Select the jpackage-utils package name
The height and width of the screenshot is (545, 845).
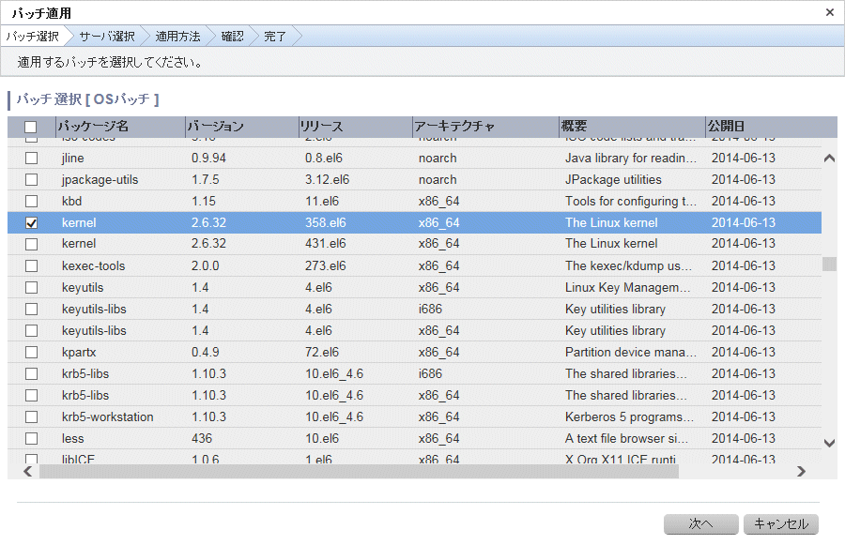coord(100,180)
